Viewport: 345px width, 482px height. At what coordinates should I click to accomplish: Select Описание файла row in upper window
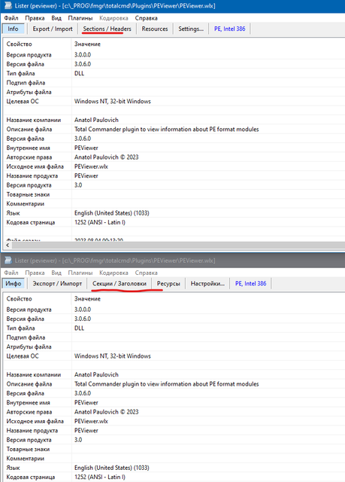pyautogui.click(x=174, y=129)
